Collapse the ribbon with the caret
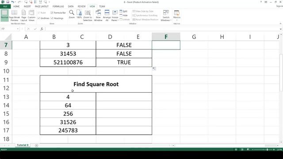 coord(280,23)
